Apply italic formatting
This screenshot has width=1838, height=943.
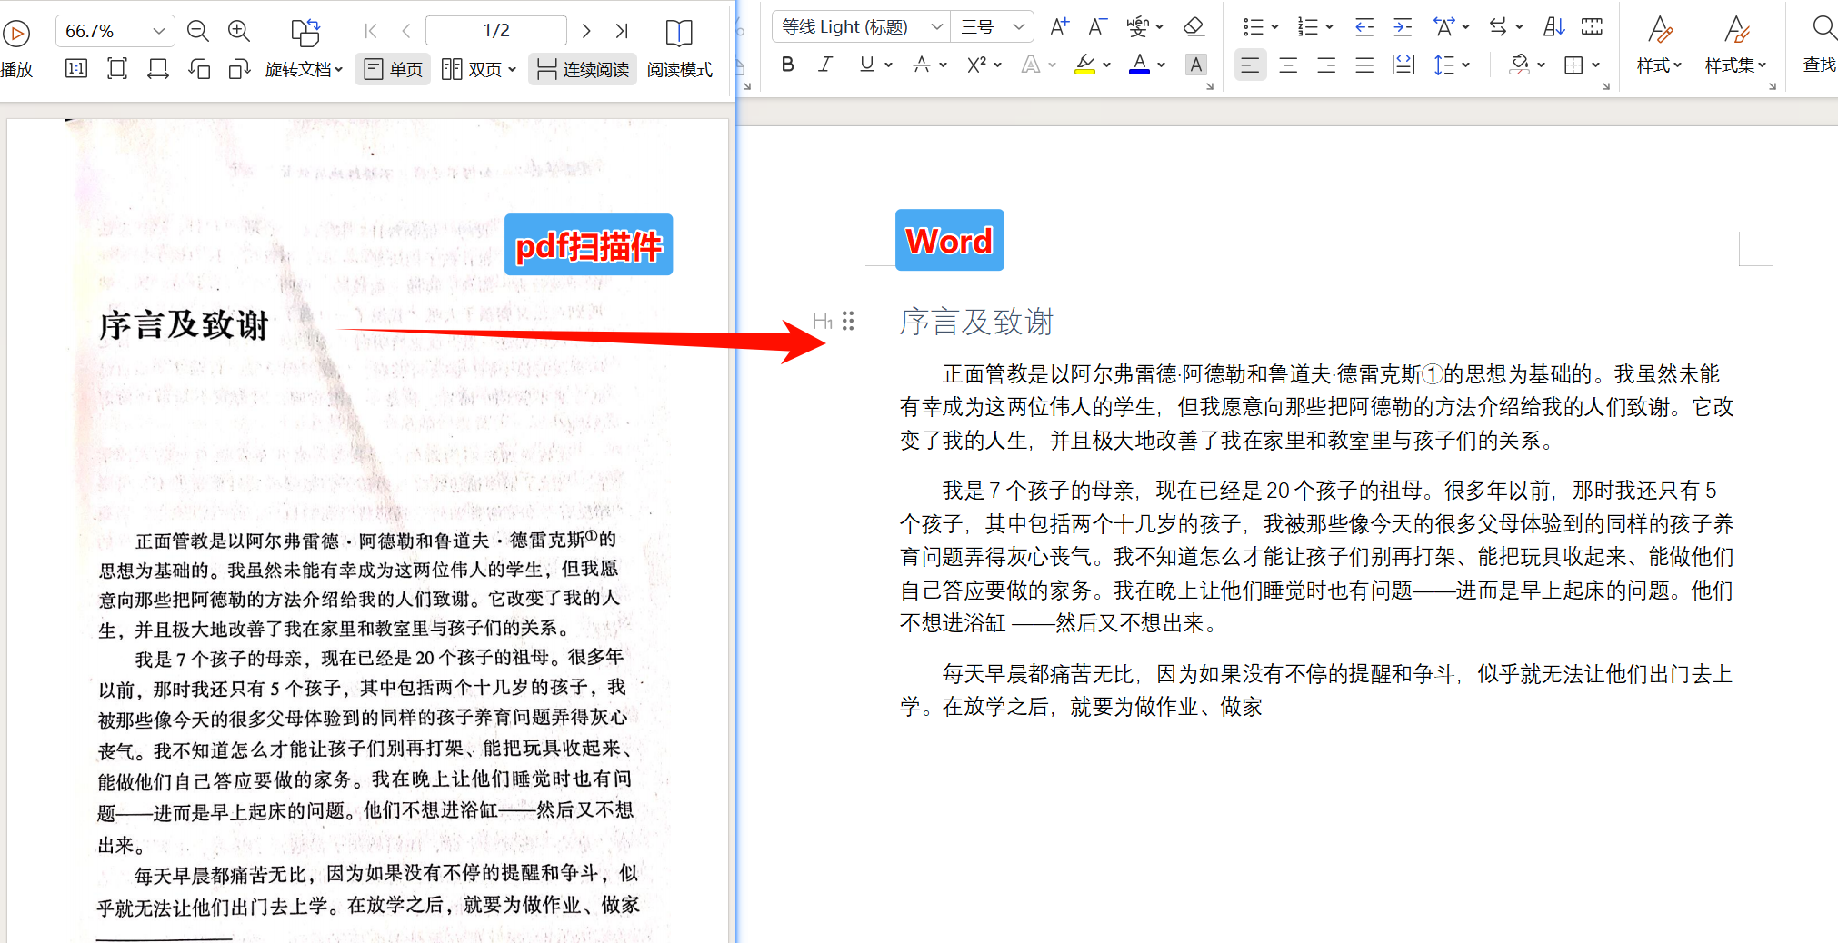coord(825,64)
